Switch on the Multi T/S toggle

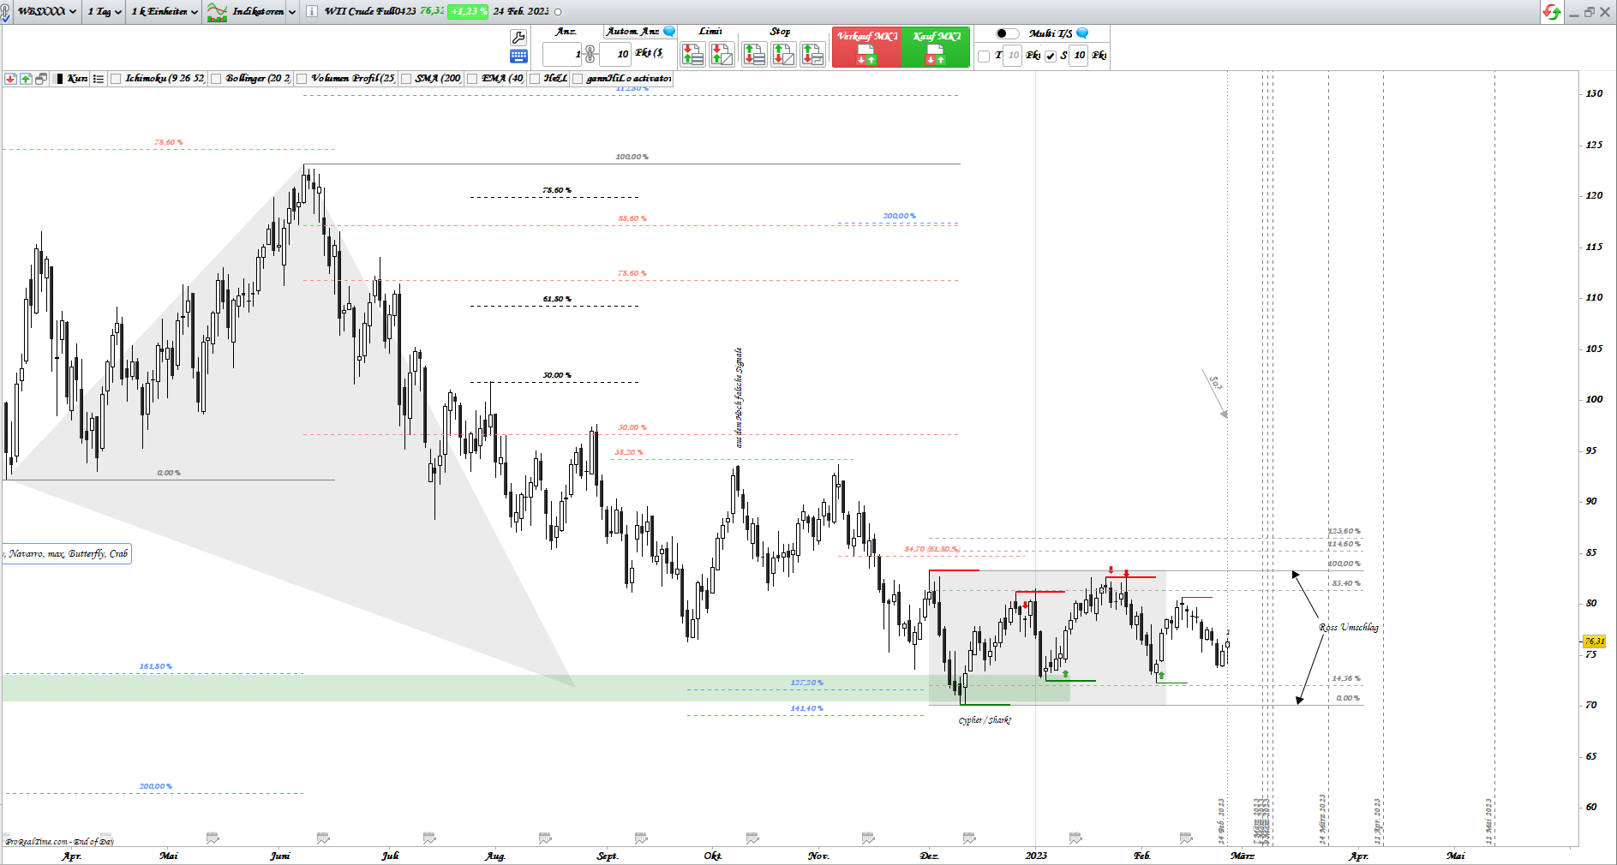1008,33
